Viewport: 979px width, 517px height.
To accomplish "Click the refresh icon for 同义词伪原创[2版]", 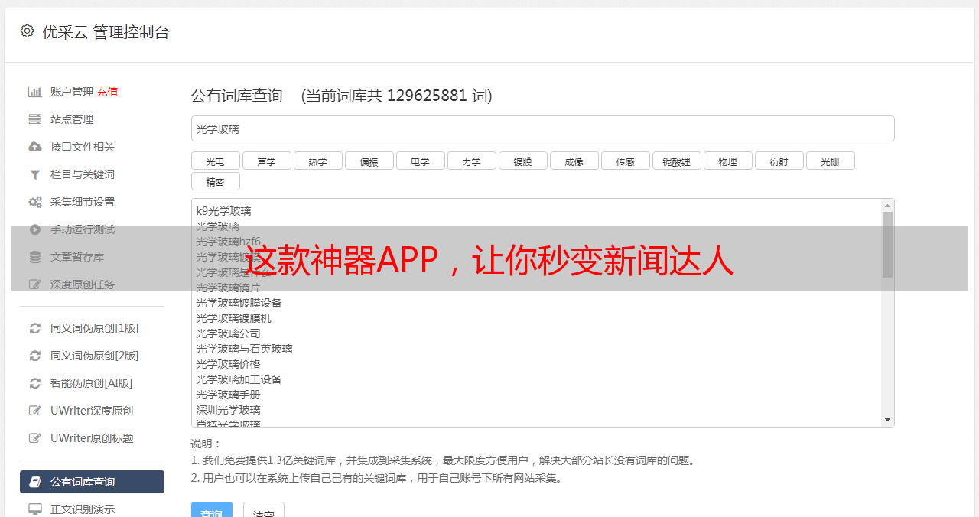I will click(35, 356).
